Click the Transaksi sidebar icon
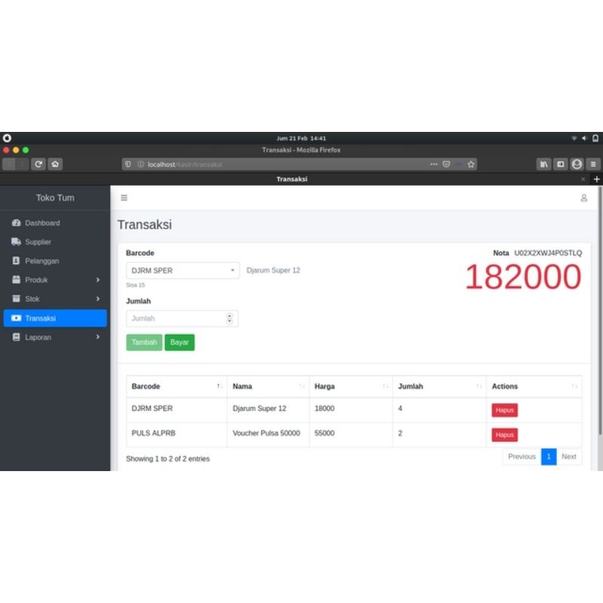 (17, 317)
